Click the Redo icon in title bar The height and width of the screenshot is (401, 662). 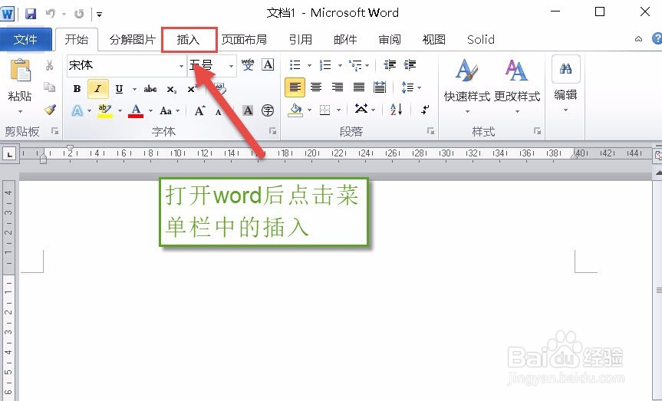pos(79,14)
